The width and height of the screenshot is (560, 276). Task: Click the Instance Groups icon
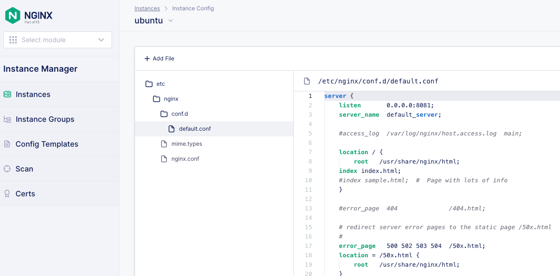pos(7,119)
